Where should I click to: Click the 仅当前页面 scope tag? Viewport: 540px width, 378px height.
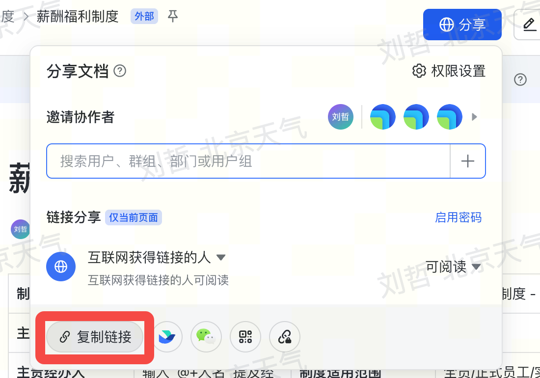[133, 217]
